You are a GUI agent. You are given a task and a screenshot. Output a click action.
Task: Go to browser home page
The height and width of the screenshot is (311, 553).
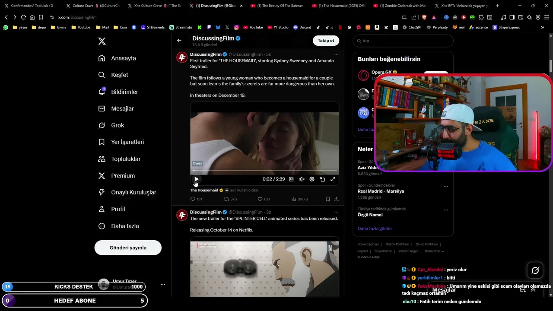(32, 17)
